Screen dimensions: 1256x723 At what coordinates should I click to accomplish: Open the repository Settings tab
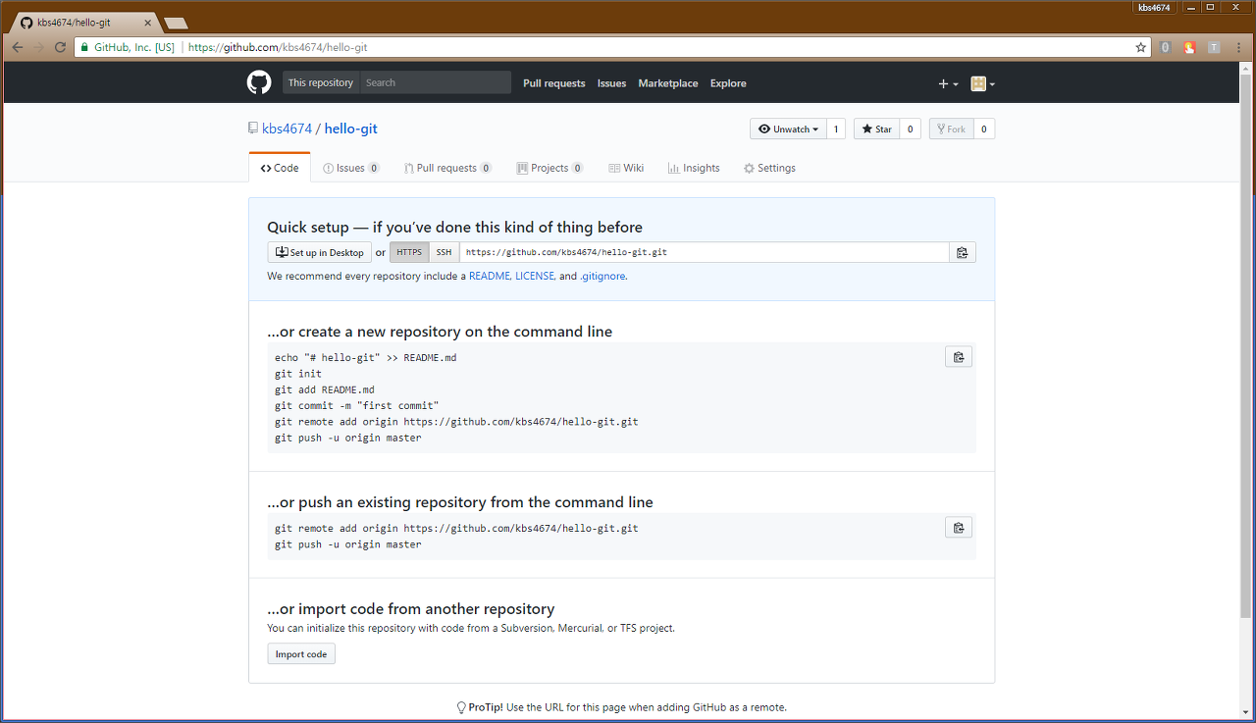(x=769, y=168)
